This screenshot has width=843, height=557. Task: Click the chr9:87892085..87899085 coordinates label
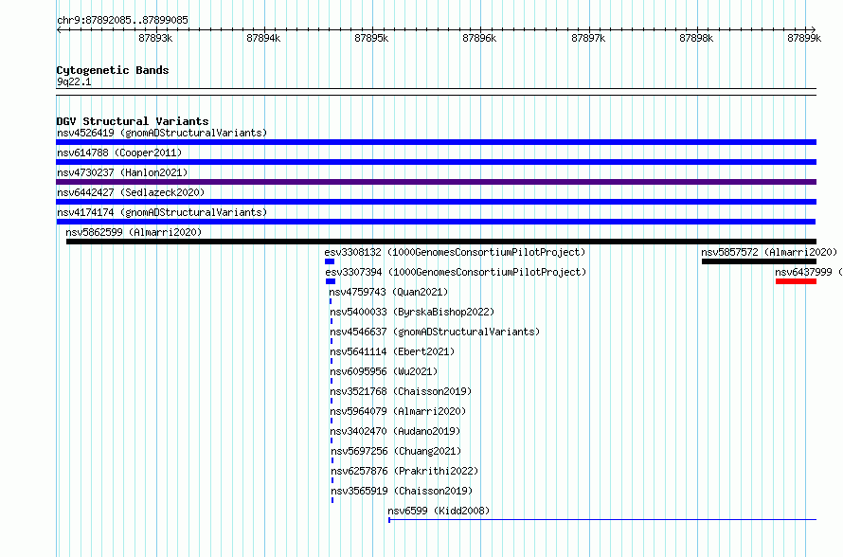coord(122,21)
